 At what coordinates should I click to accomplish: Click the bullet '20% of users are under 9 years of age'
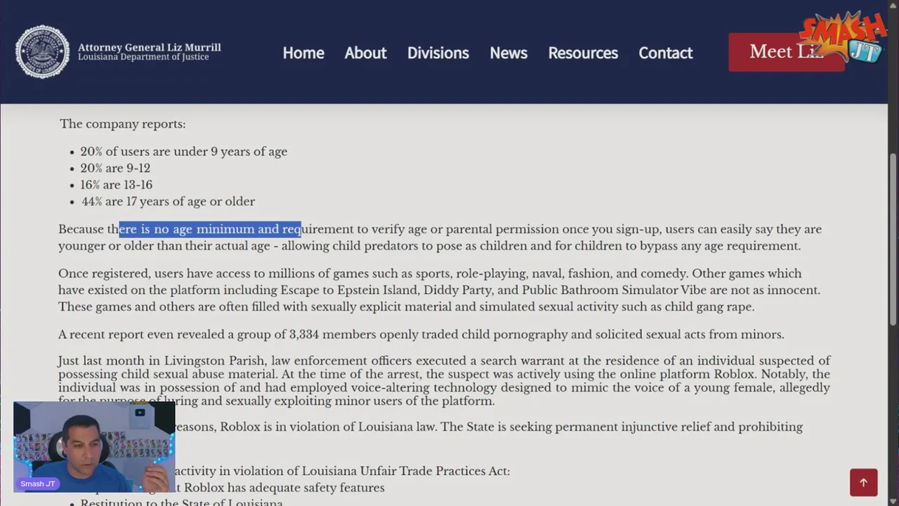click(183, 152)
